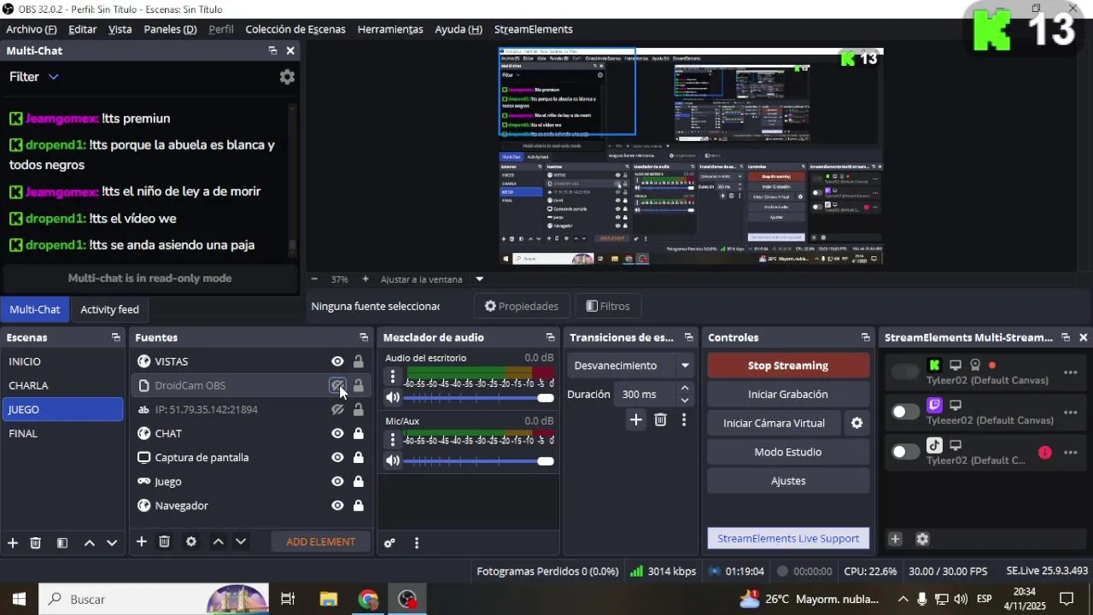Move source down arrow in Fuentes
The image size is (1093, 615).
[x=241, y=542]
